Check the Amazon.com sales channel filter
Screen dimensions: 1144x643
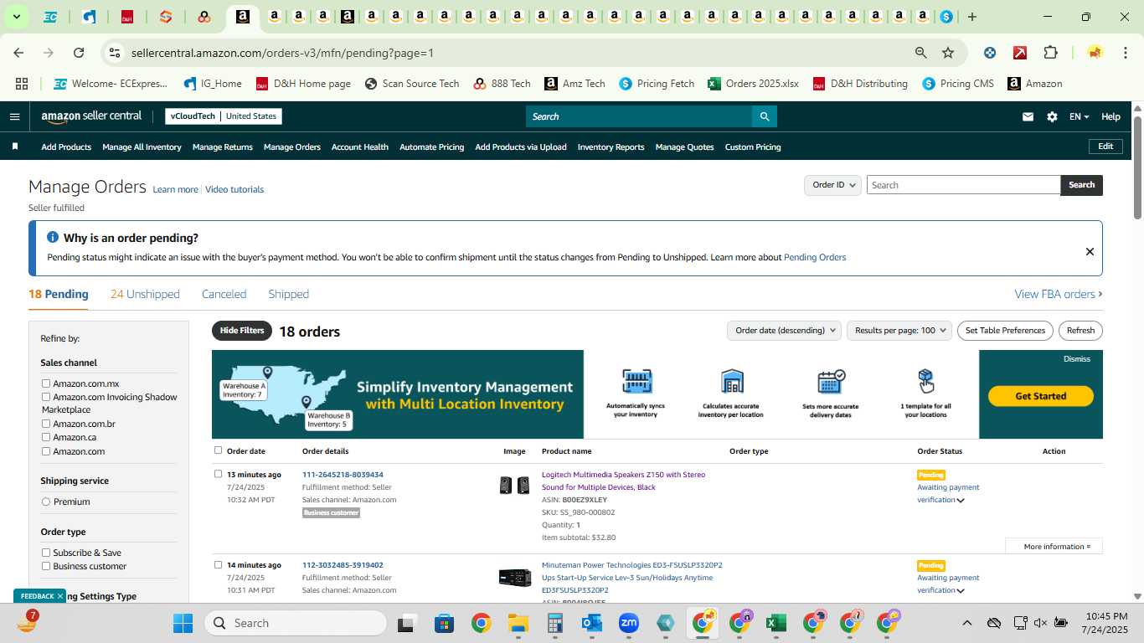click(46, 451)
